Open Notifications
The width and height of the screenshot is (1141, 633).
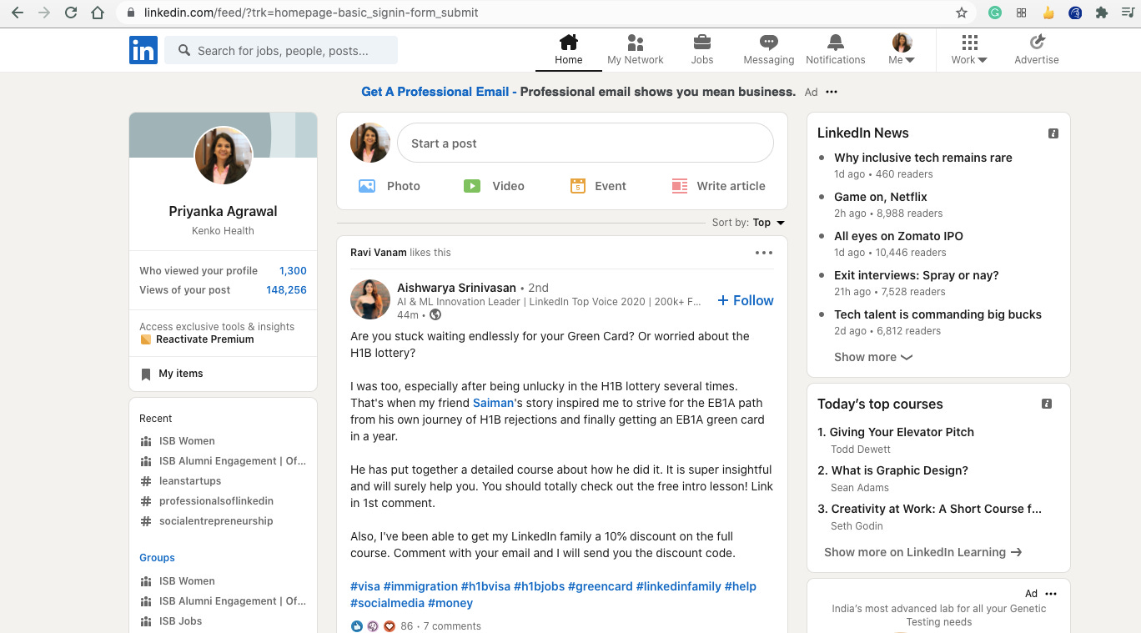point(836,50)
